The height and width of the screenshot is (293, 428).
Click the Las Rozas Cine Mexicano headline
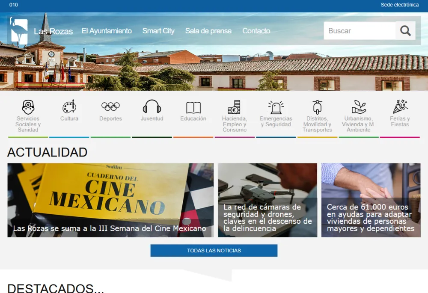110,228
